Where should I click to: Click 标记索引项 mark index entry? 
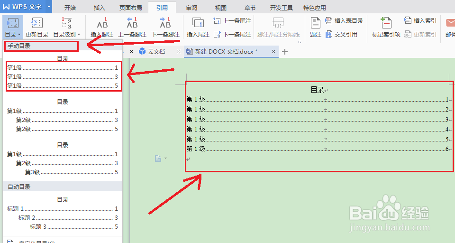(386, 28)
